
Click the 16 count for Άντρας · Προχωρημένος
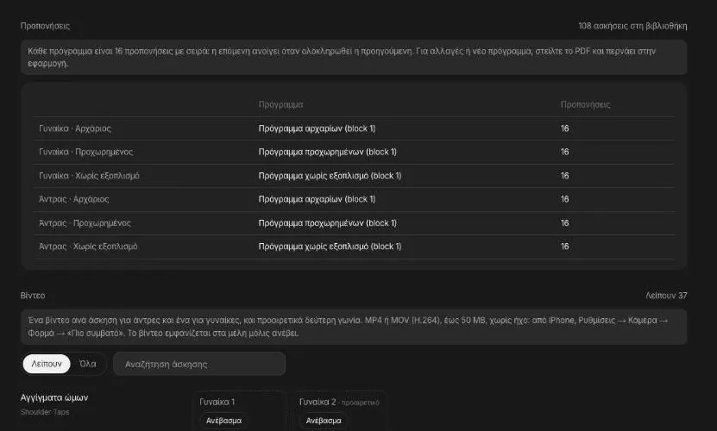pyautogui.click(x=565, y=223)
